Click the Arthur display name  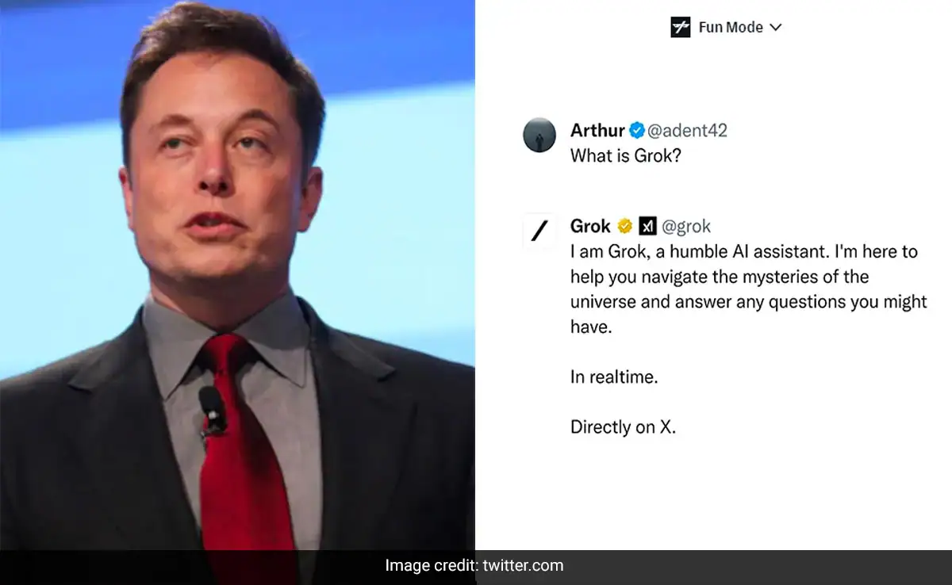pyautogui.click(x=597, y=130)
